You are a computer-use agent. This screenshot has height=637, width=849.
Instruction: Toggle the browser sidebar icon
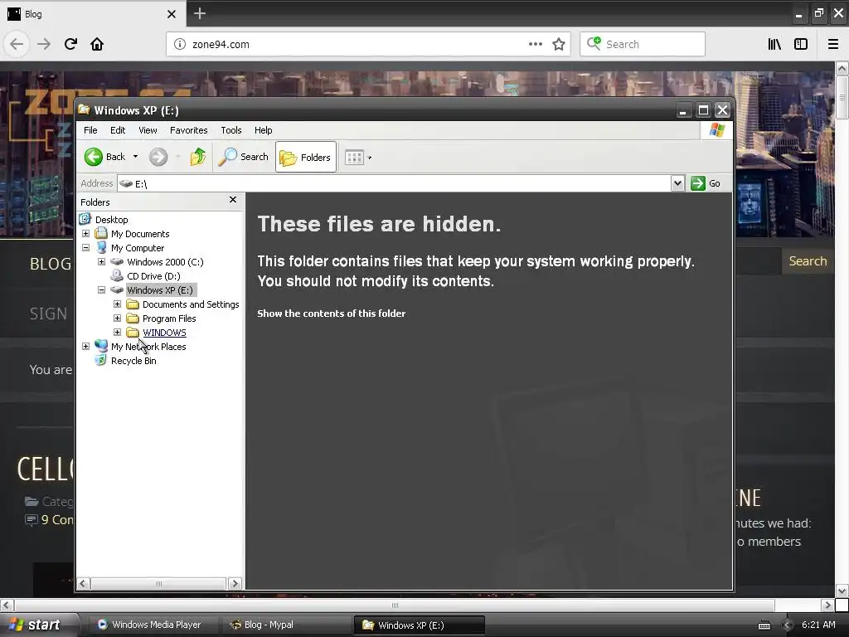pos(801,44)
